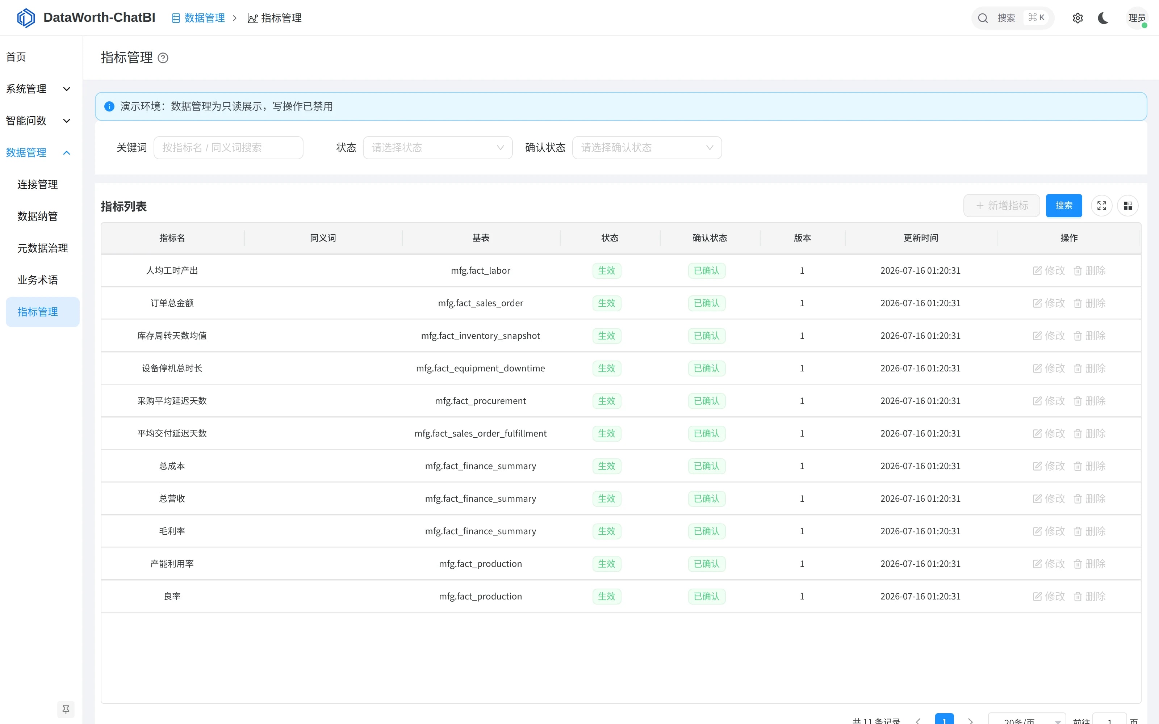
Task: Click the mfg.fact_inventory_snapshot cell
Action: (480, 336)
